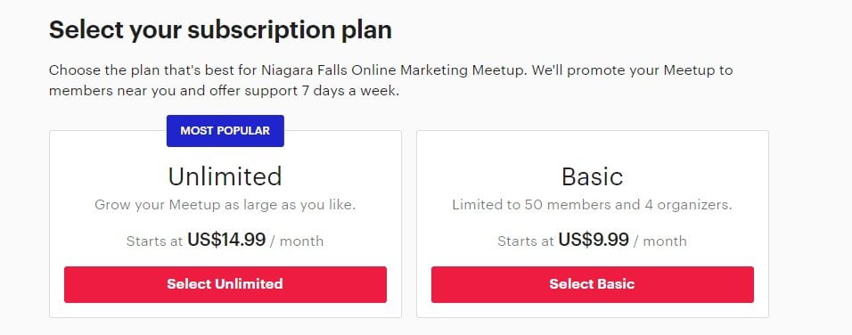Screen dimensions: 852x335
Task: Click 'Starts at' in the Basic card
Action: (x=526, y=241)
